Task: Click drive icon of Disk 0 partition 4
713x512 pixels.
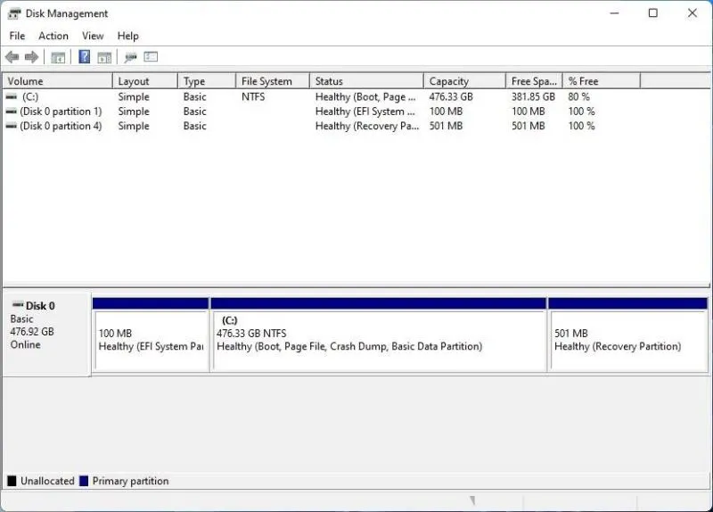Action: coord(12,126)
